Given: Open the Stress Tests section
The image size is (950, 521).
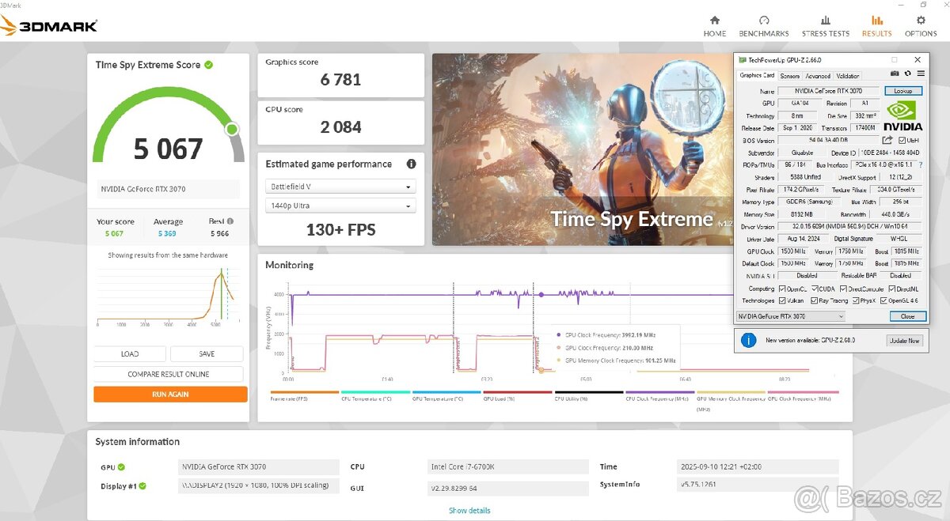Looking at the screenshot, I should pos(825,25).
